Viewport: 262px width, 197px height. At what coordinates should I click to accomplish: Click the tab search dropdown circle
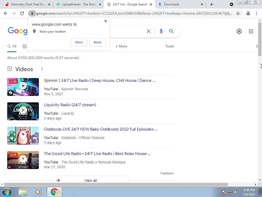231,4
